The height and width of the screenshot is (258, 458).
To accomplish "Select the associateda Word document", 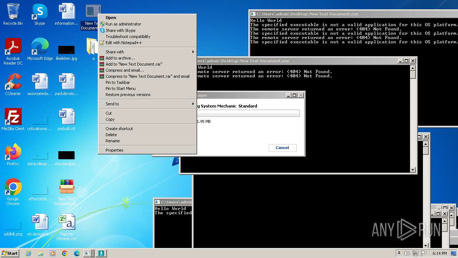I will pos(40,85).
